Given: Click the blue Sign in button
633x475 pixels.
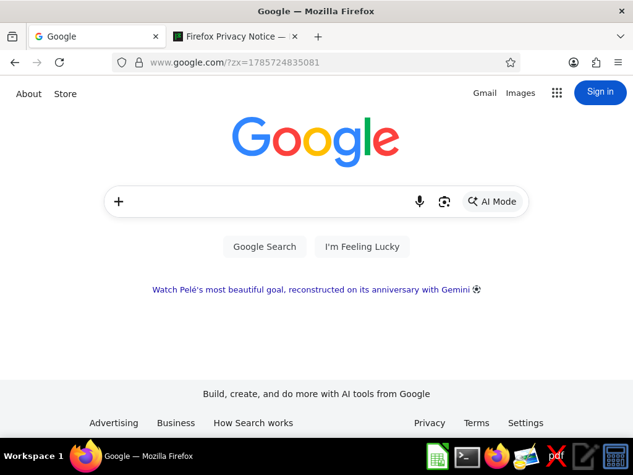Looking at the screenshot, I should tap(600, 93).
